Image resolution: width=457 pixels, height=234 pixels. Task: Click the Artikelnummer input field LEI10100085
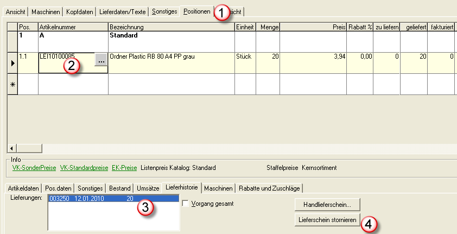pyautogui.click(x=65, y=56)
